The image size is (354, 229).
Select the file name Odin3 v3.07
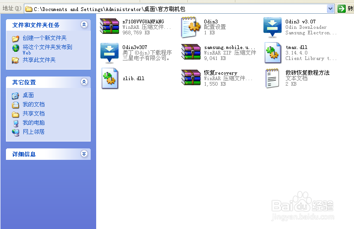(300, 22)
